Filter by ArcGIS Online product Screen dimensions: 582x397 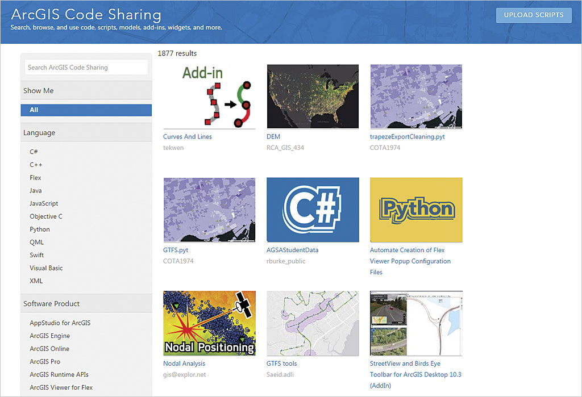tap(49, 349)
